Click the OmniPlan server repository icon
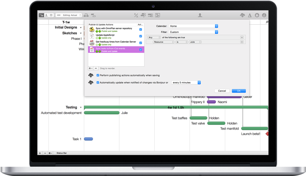Viewport: 306px width, 176px height. point(92,29)
